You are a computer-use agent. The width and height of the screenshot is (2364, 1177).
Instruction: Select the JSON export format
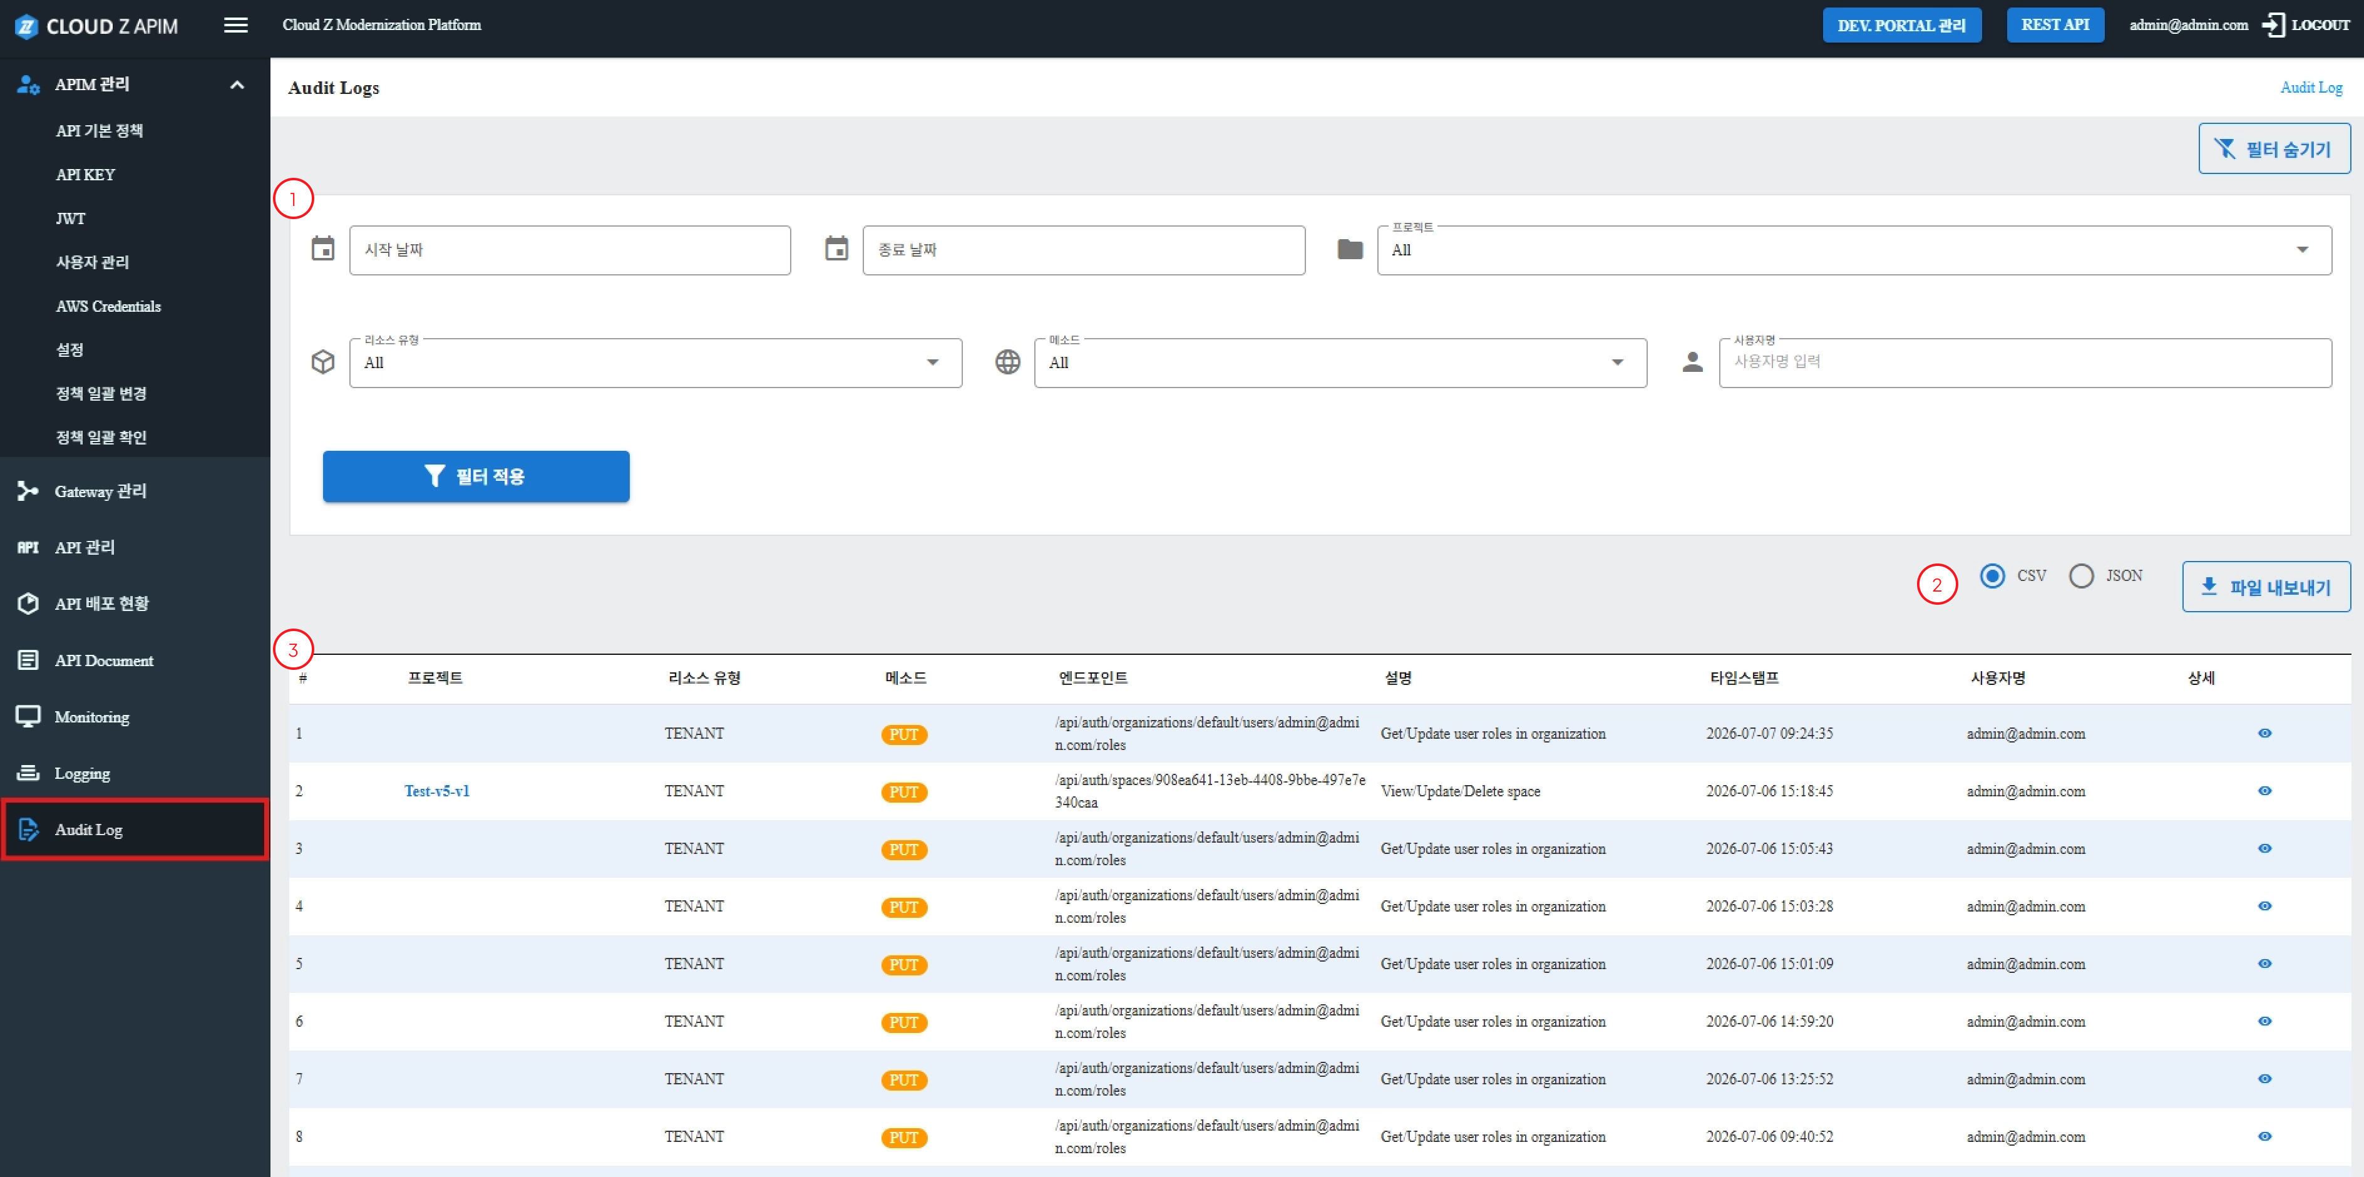coord(2082,575)
